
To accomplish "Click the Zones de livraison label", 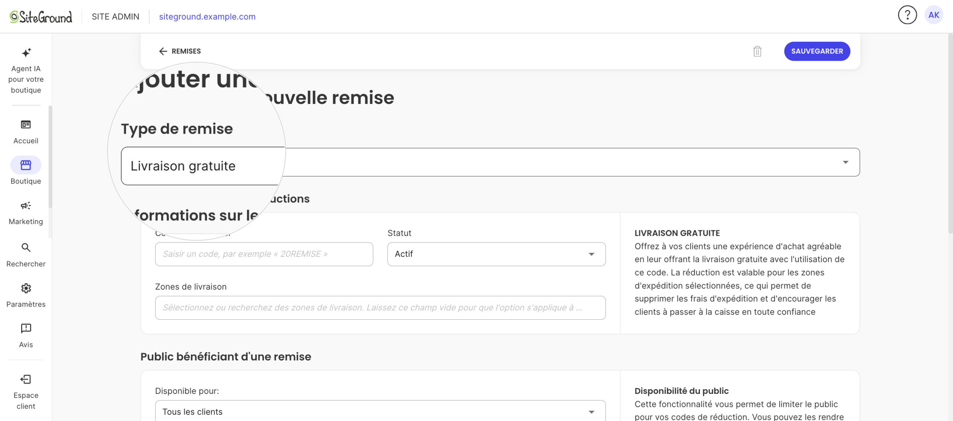I will [191, 287].
